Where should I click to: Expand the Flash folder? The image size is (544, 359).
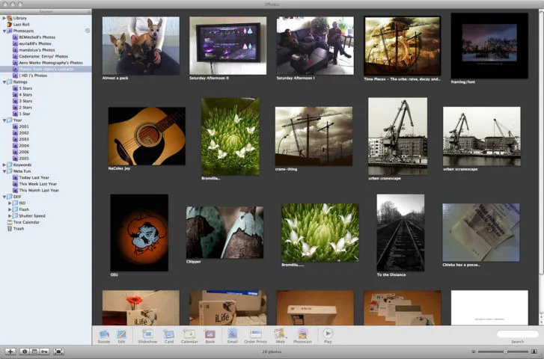pos(10,209)
